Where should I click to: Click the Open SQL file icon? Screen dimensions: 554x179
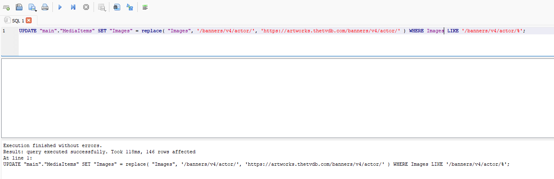click(19, 7)
